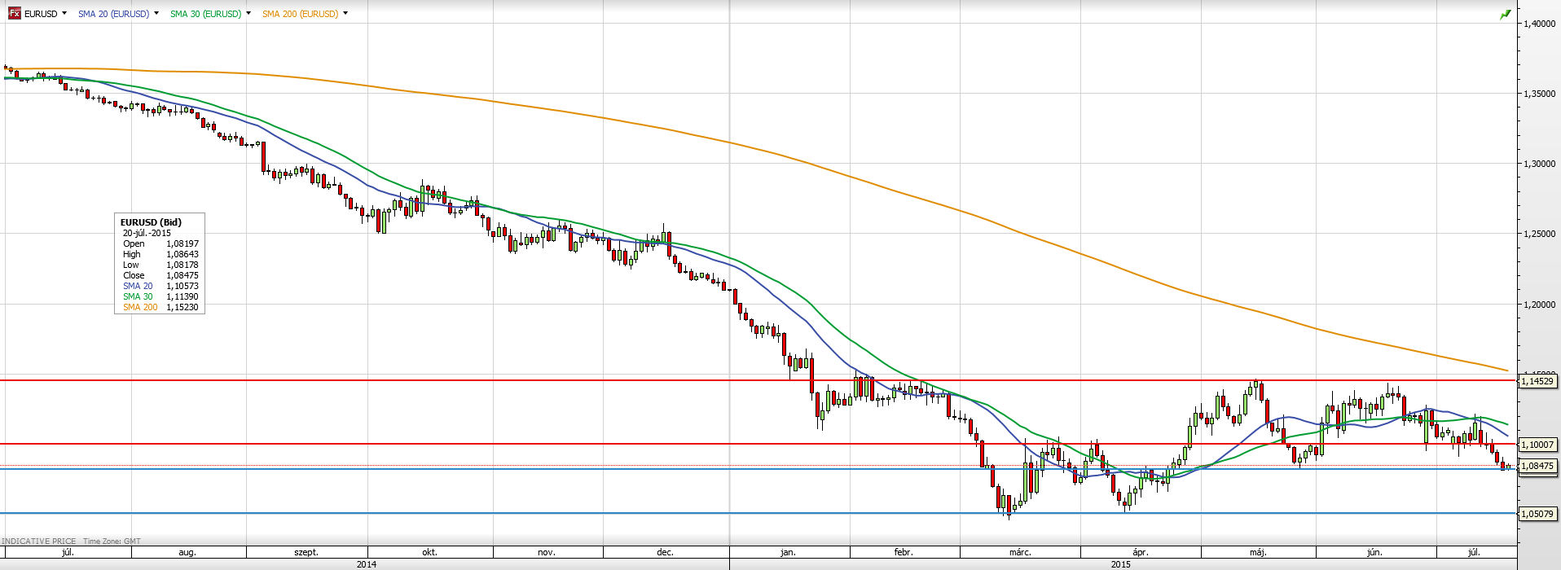Click the 1,30000 price axis label

(x=1539, y=164)
